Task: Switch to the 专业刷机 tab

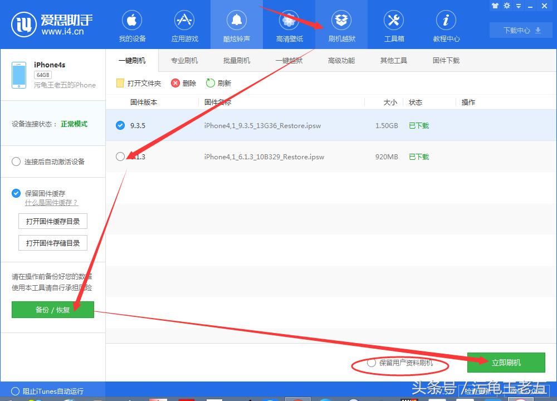Action: pos(184,60)
